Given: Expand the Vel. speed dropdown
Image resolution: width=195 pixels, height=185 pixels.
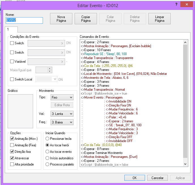Looking at the screenshot, I should tap(62, 114).
